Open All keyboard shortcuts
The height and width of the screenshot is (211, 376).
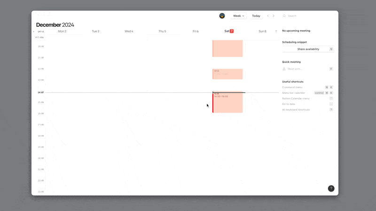coord(308,110)
